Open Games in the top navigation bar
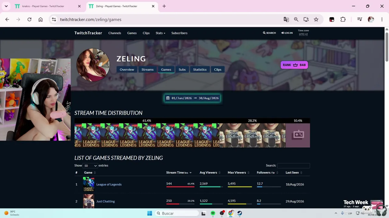389x218 pixels. pyautogui.click(x=132, y=33)
